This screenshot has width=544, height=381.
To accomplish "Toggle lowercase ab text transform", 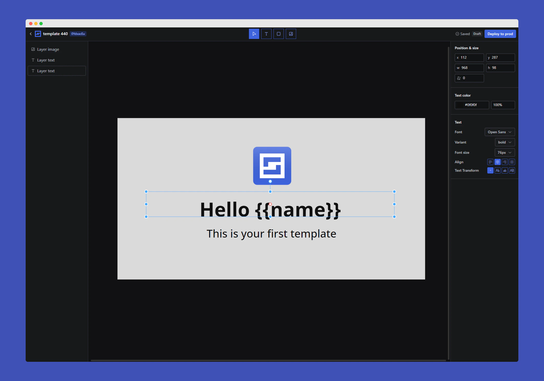I will point(505,170).
